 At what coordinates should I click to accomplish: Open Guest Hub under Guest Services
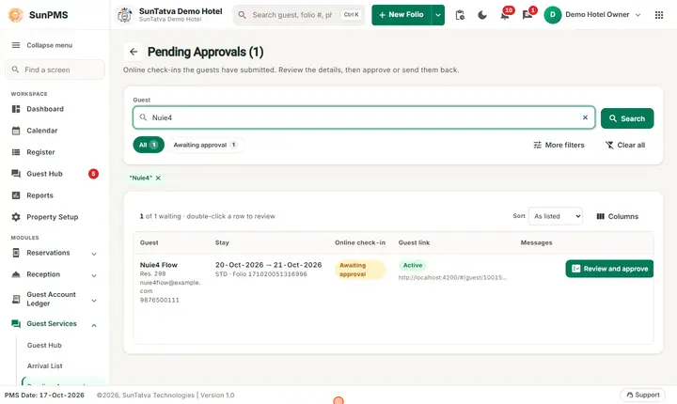pos(44,346)
